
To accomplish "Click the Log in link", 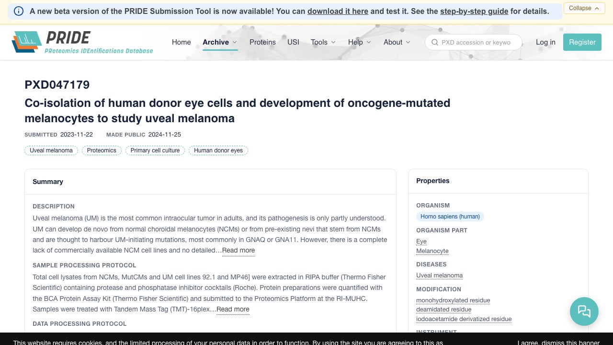I will pos(545,42).
